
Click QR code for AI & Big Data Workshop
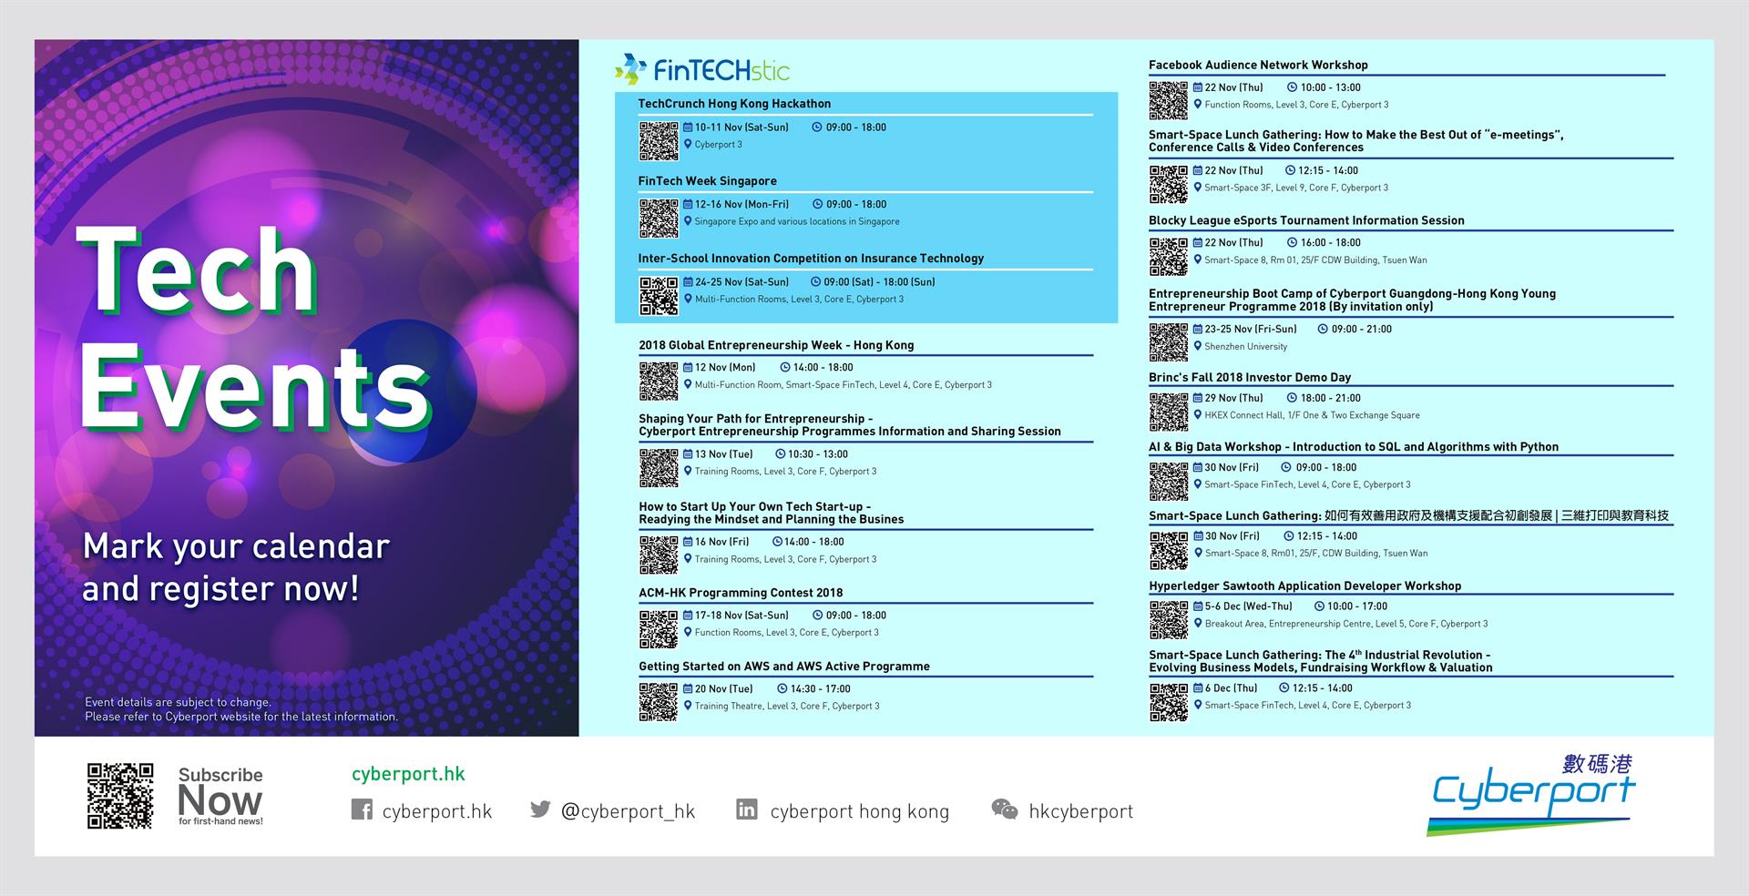[1169, 481]
